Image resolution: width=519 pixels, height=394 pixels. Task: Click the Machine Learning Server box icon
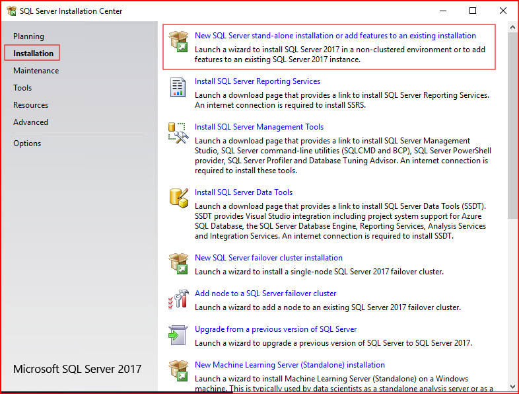tap(178, 370)
